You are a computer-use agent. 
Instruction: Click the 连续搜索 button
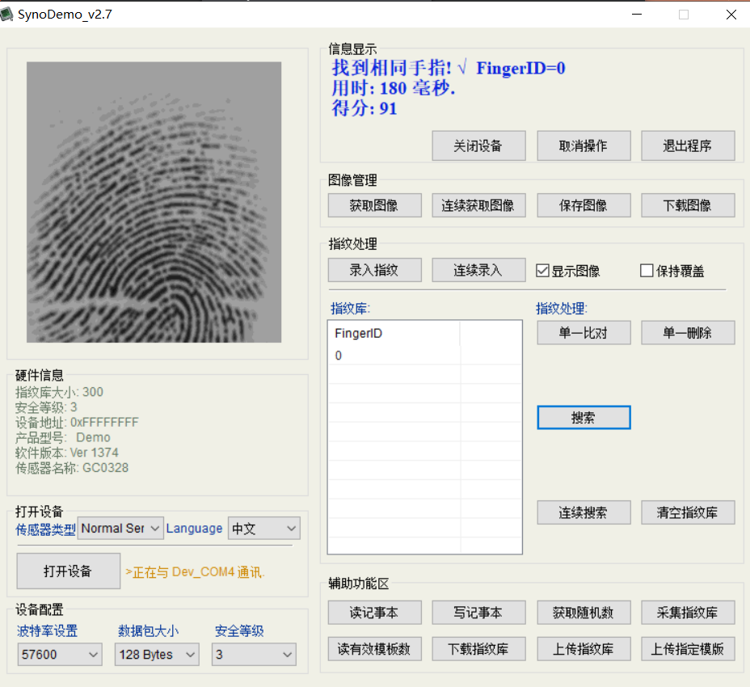pyautogui.click(x=583, y=512)
